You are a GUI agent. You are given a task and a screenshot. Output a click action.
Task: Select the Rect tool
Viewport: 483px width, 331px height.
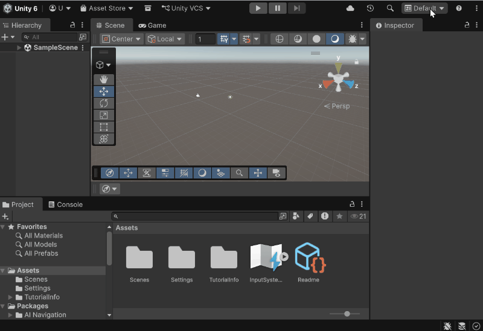104,127
